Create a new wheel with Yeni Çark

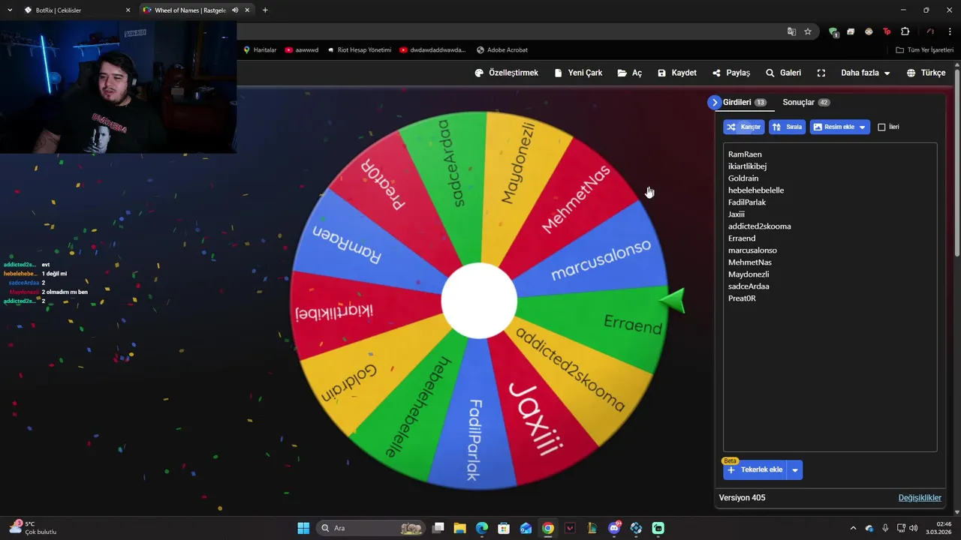(x=578, y=73)
